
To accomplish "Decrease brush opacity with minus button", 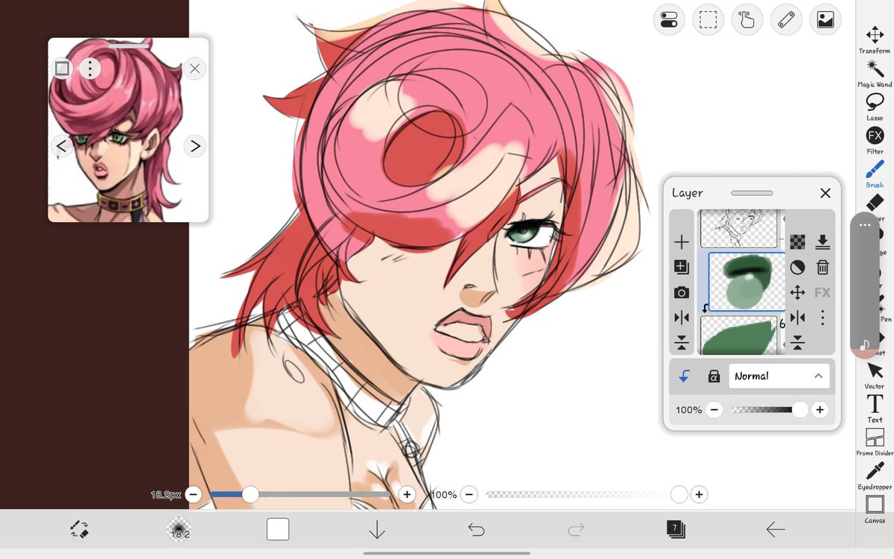I will (469, 494).
